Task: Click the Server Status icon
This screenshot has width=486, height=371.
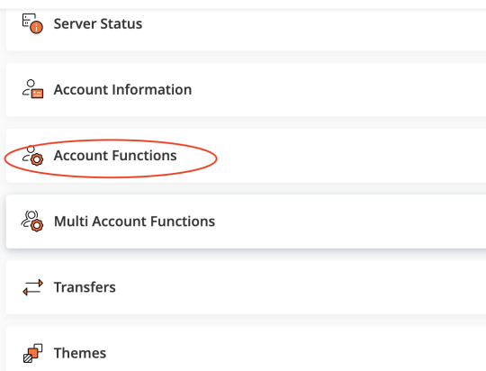Action: (x=32, y=23)
